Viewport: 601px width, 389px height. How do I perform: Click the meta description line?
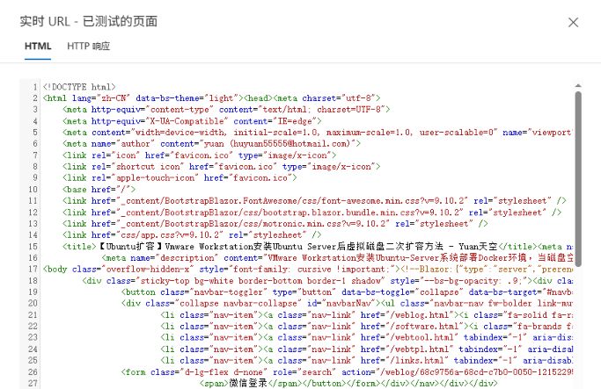337,258
